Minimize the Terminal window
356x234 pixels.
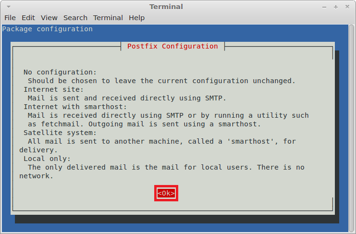pos(324,7)
